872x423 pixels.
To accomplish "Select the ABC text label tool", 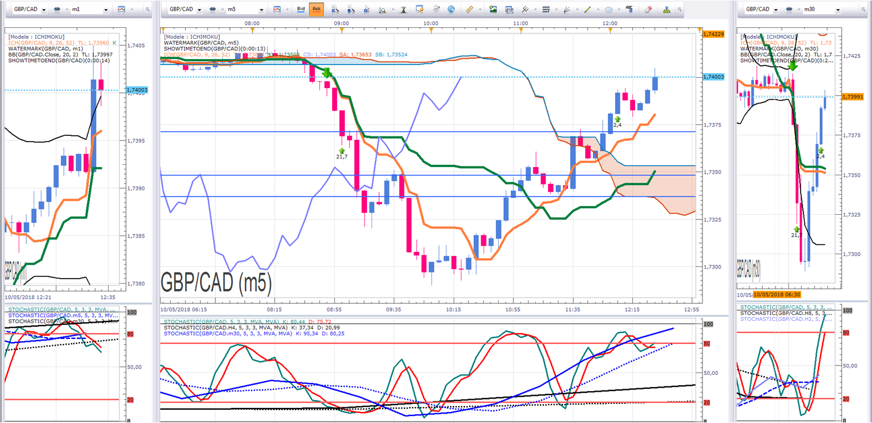I will [x=630, y=9].
